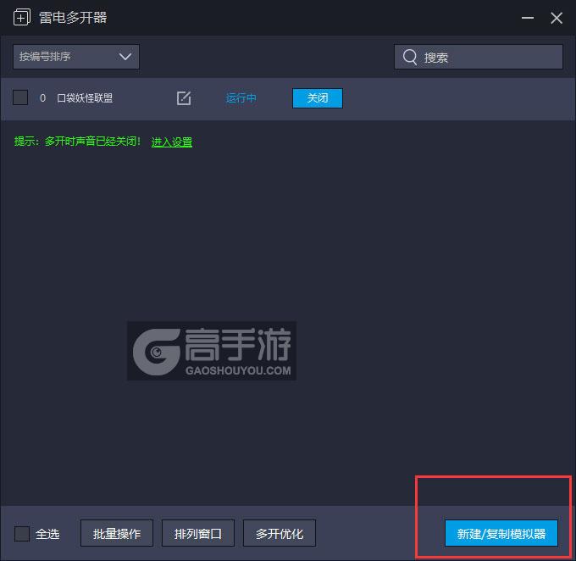The width and height of the screenshot is (576, 561).
Task: Select the emulator name 口袋妖怪联盟
Action: [x=85, y=98]
